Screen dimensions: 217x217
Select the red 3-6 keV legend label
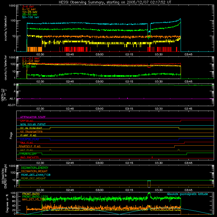pyautogui.click(x=28, y=7)
